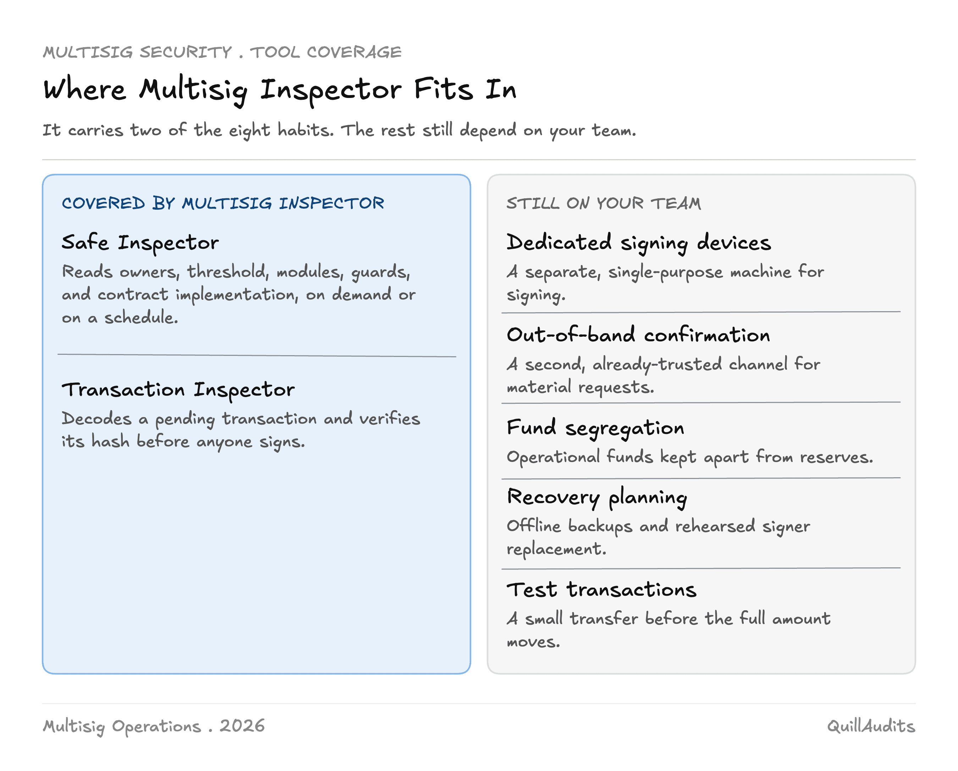This screenshot has width=958, height=771.
Task: Select the offline backups description text
Action: pyautogui.click(x=658, y=537)
